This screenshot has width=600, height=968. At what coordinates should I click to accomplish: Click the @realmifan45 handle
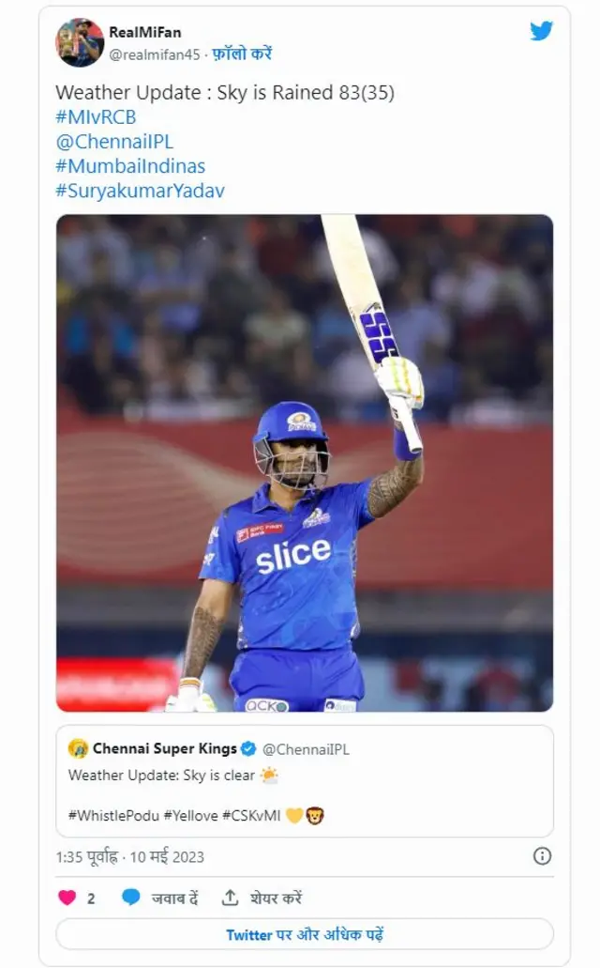154,54
